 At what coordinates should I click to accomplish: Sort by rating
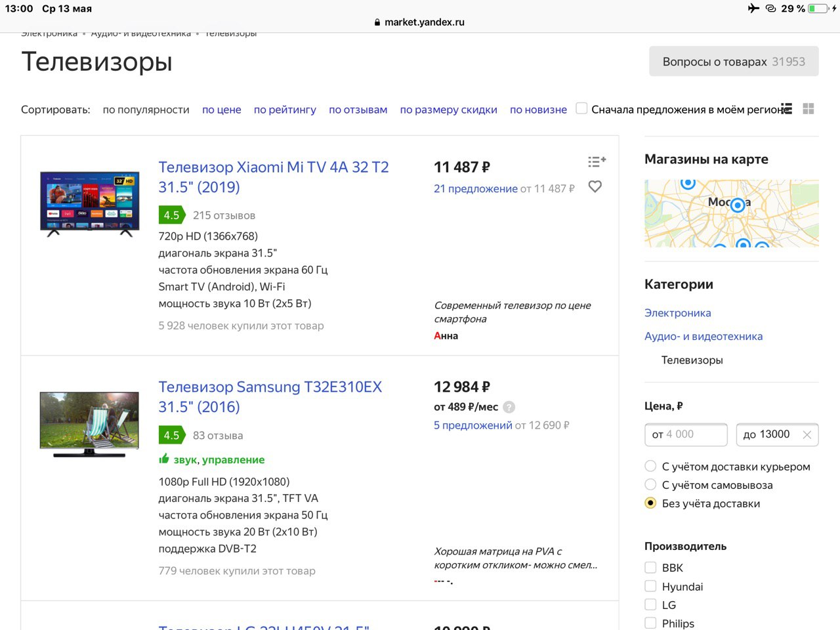pyautogui.click(x=285, y=110)
